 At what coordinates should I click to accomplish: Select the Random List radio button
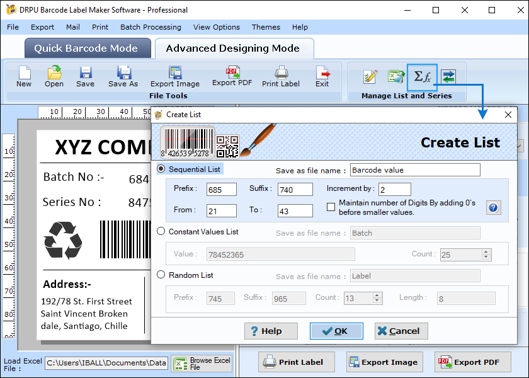(x=161, y=275)
